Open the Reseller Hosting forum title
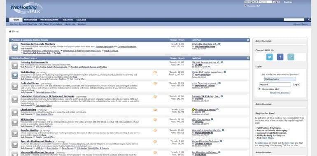 click(x=30, y=130)
